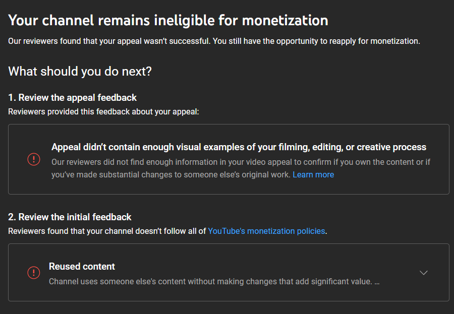Click 'Reviewers provided this feedback about your appeal' text
Screen dimensions: 454x314
coord(103,111)
